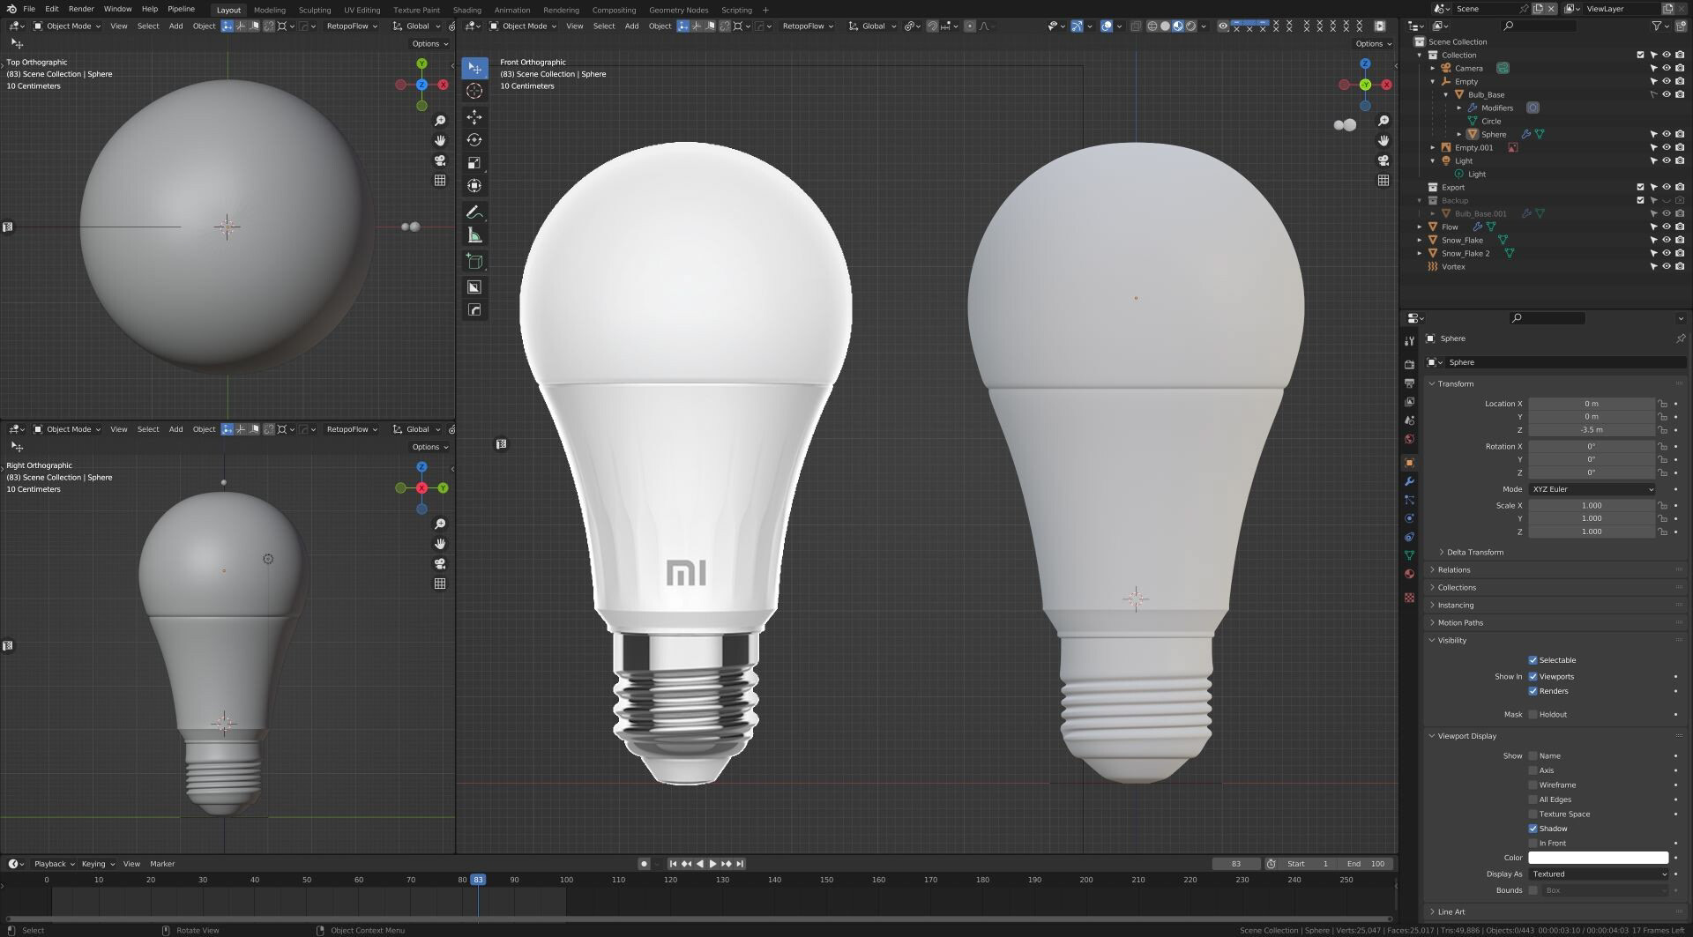The width and height of the screenshot is (1693, 937).
Task: Click the Location Z field showing -3.5 m
Action: tap(1592, 430)
